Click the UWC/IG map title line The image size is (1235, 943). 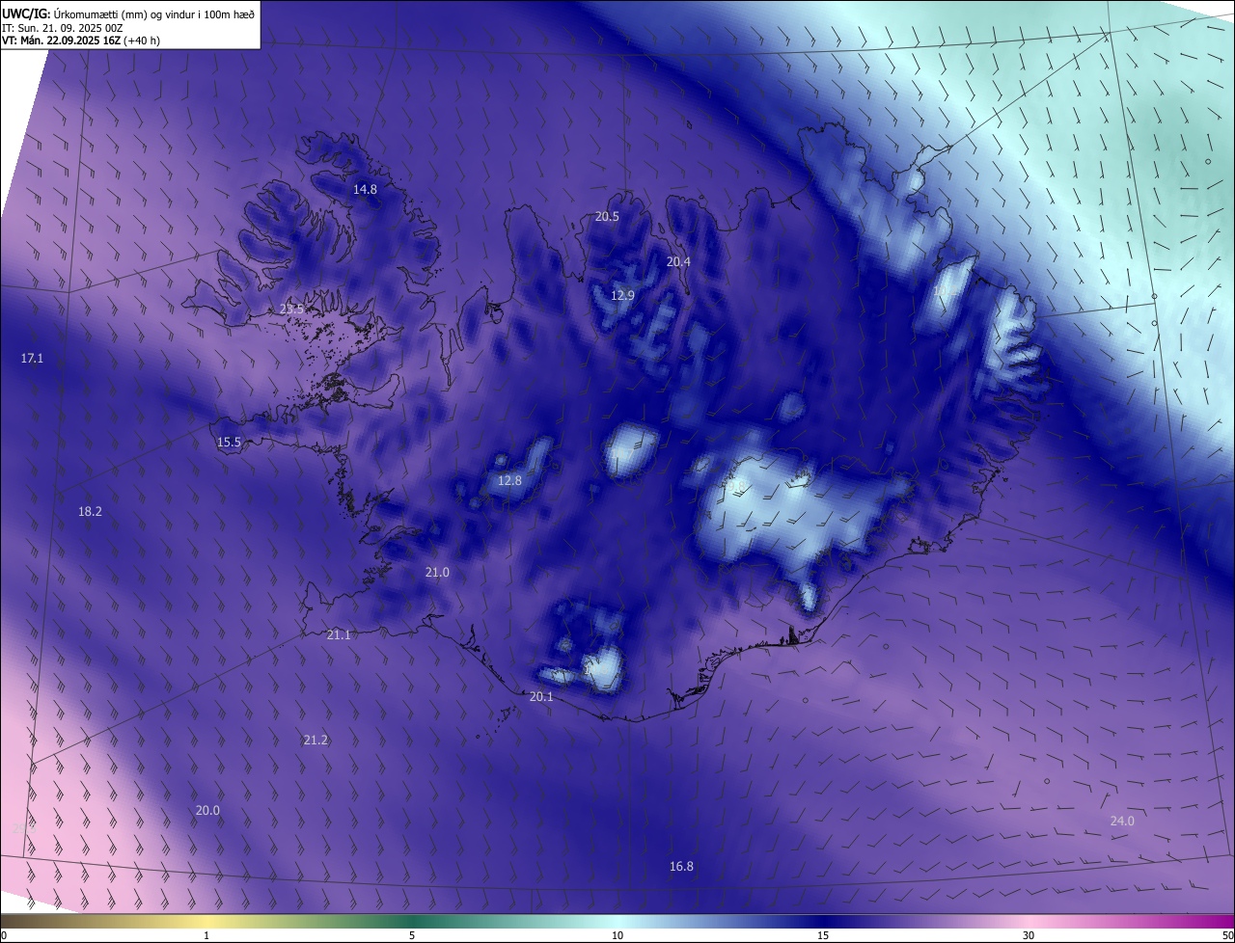coord(128,13)
